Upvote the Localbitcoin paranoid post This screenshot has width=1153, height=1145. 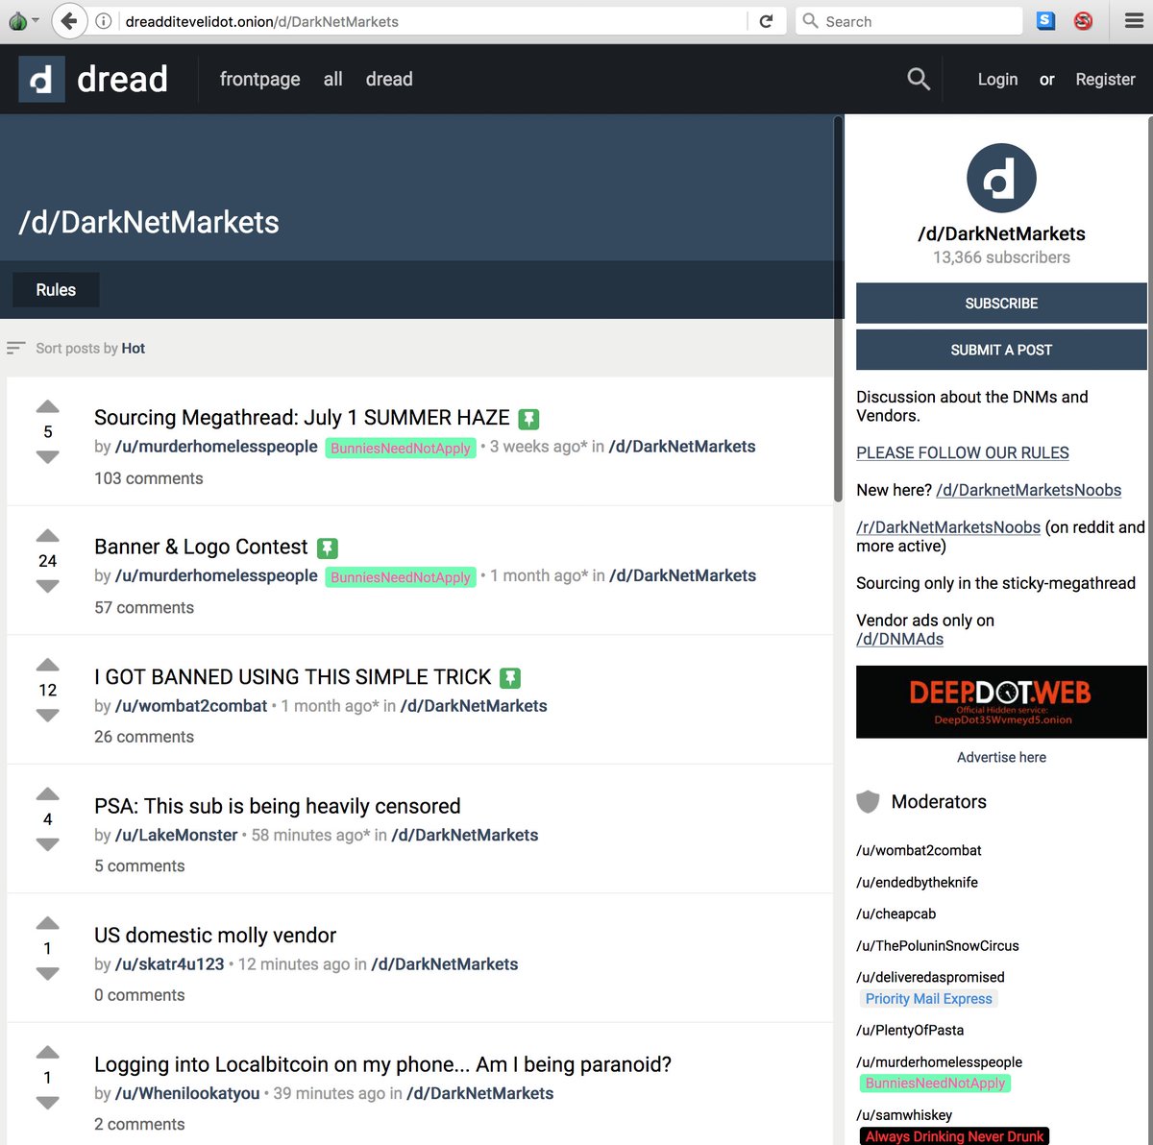coord(48,1053)
